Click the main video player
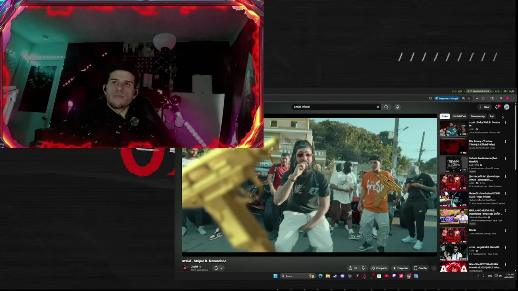 click(310, 186)
